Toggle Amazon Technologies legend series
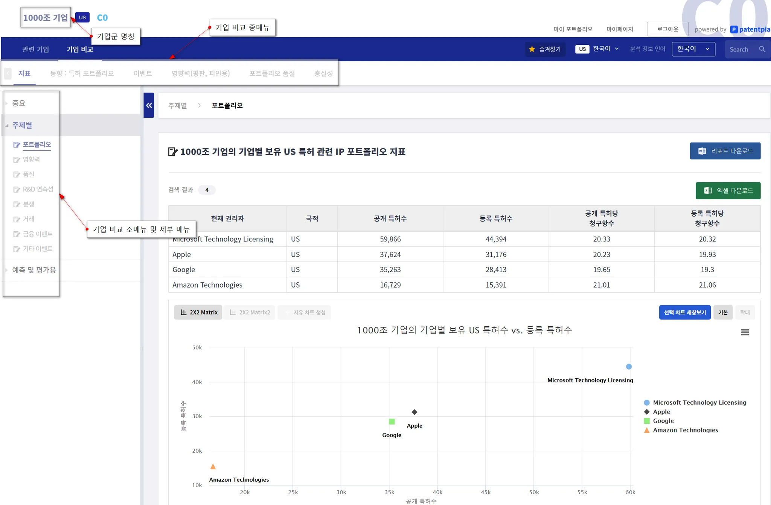The image size is (771, 505). [685, 430]
